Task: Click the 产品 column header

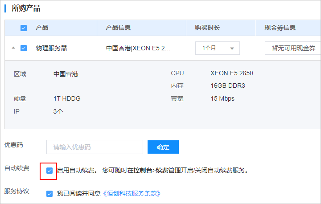Action: point(42,28)
